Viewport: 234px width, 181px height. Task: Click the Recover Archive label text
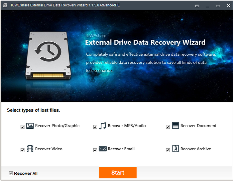196,149
